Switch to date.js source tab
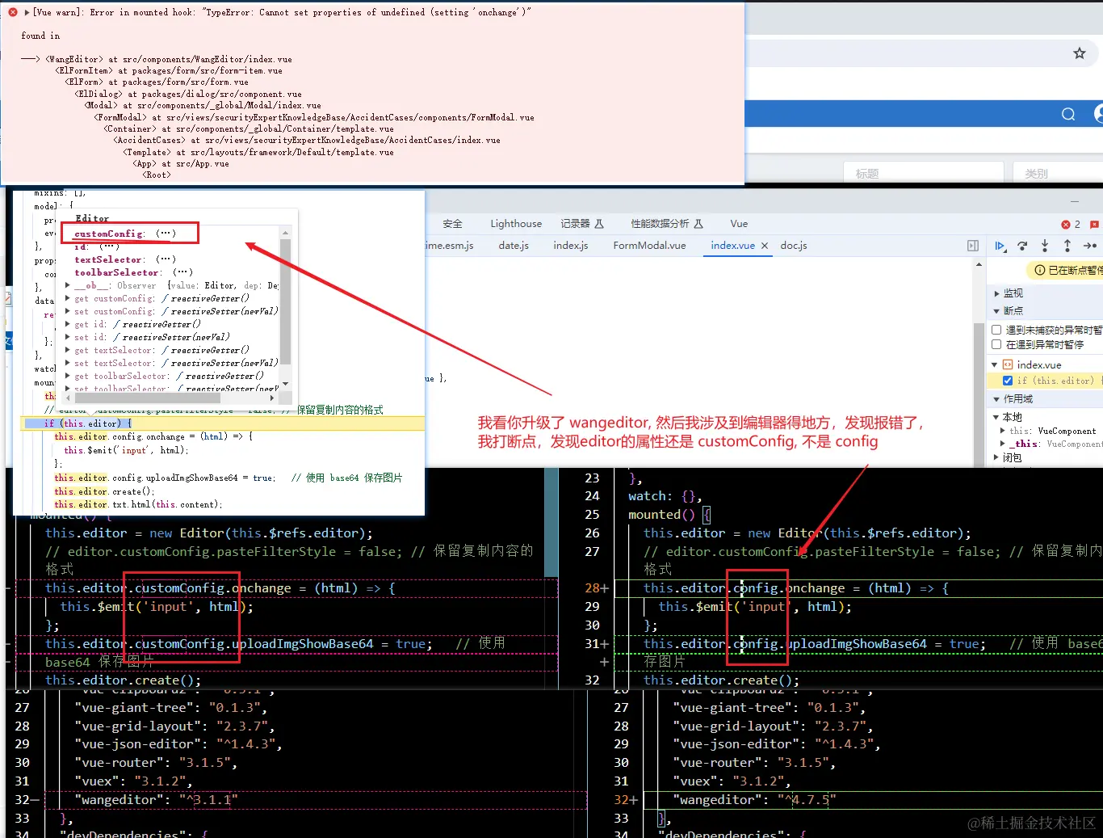 pos(514,246)
